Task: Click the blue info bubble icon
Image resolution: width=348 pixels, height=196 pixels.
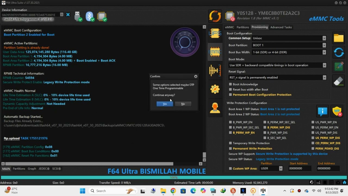Action: [x=322, y=111]
